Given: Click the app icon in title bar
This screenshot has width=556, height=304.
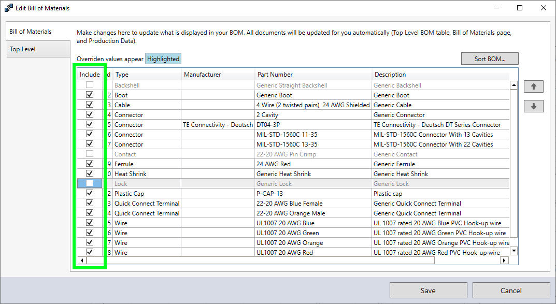Looking at the screenshot, I should point(8,8).
